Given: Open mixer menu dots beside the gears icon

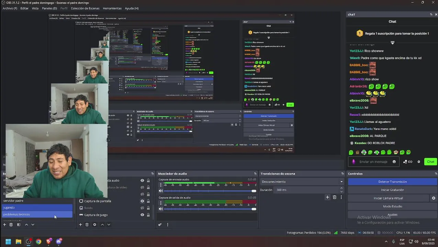Looking at the screenshot, I should [x=168, y=225].
